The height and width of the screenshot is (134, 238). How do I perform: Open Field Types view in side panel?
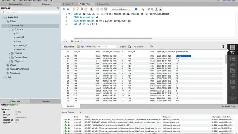click(232, 73)
